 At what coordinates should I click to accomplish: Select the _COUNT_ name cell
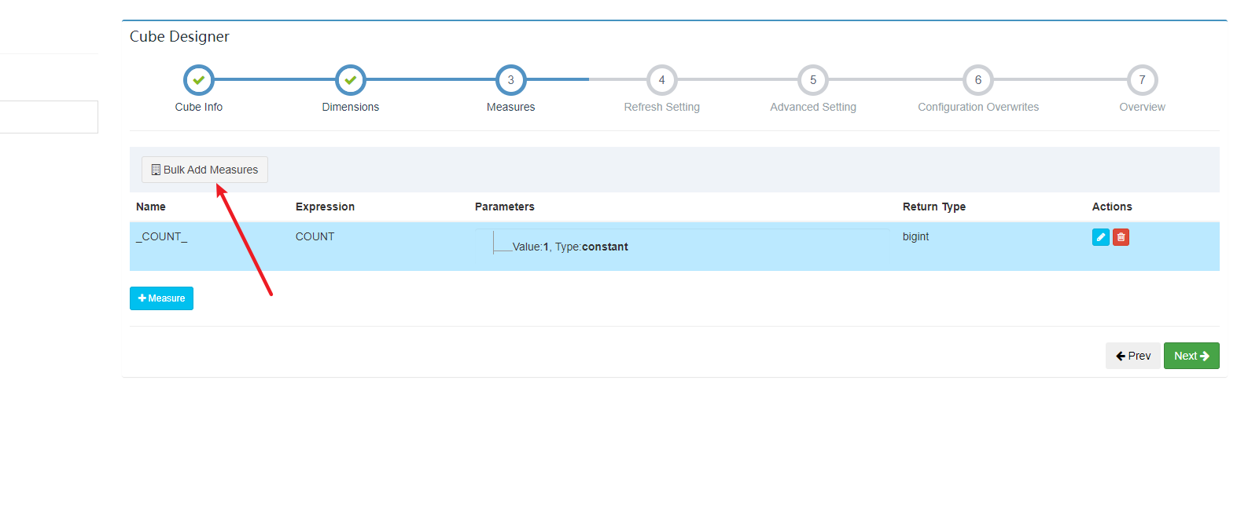point(162,236)
